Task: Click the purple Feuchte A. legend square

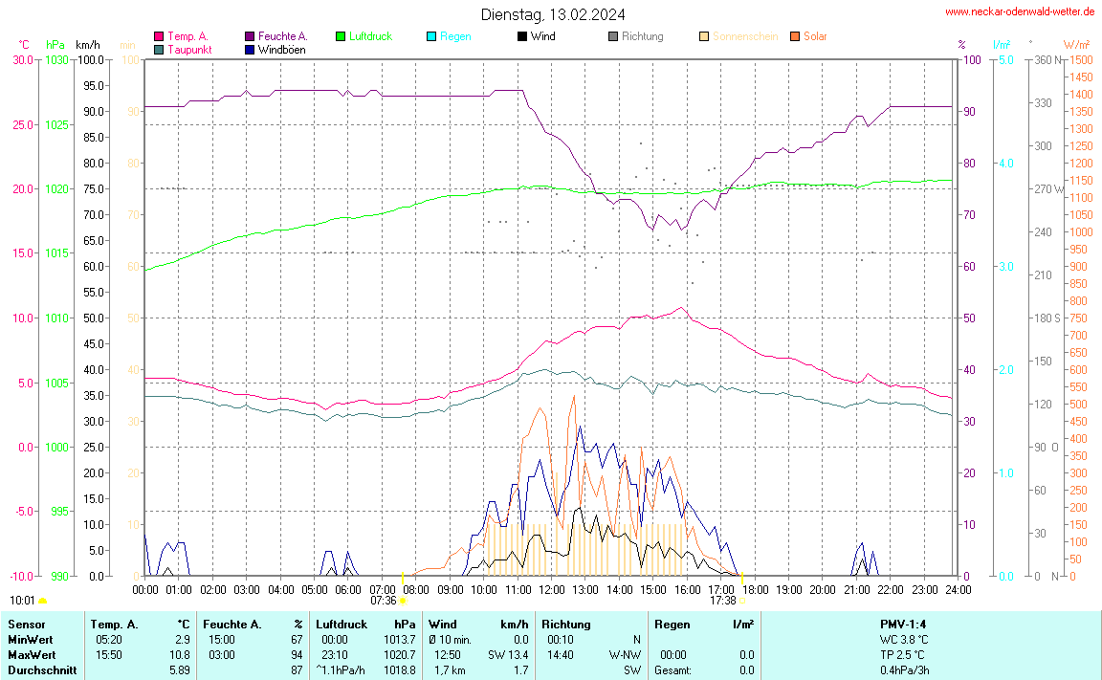Action: point(250,36)
